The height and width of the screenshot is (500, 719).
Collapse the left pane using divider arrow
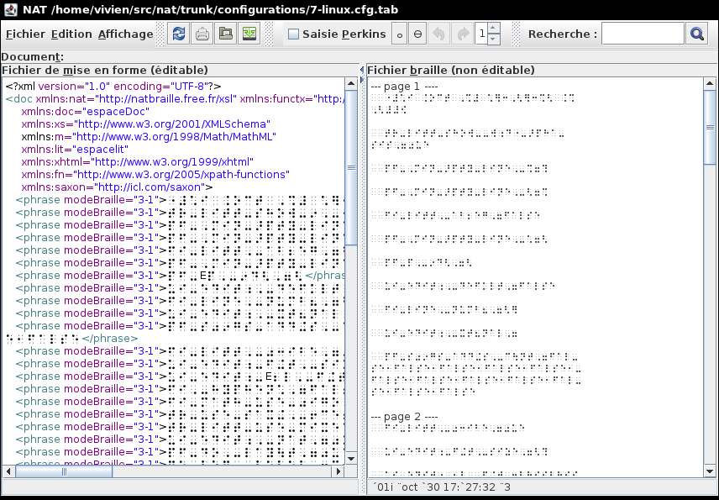362,71
